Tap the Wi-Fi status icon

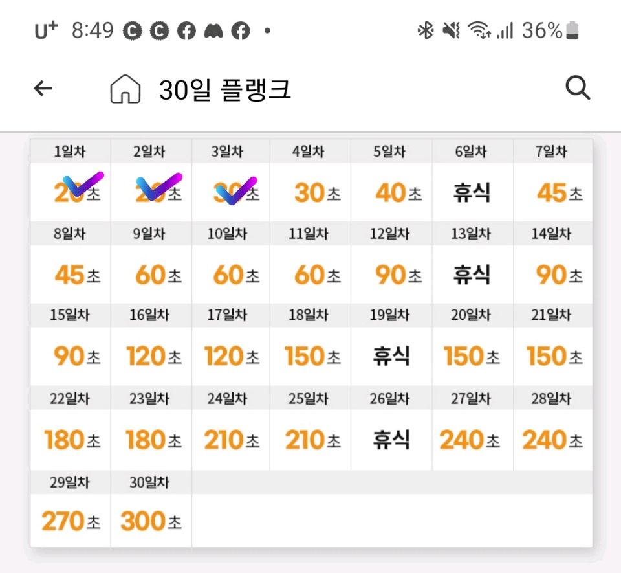tap(479, 30)
